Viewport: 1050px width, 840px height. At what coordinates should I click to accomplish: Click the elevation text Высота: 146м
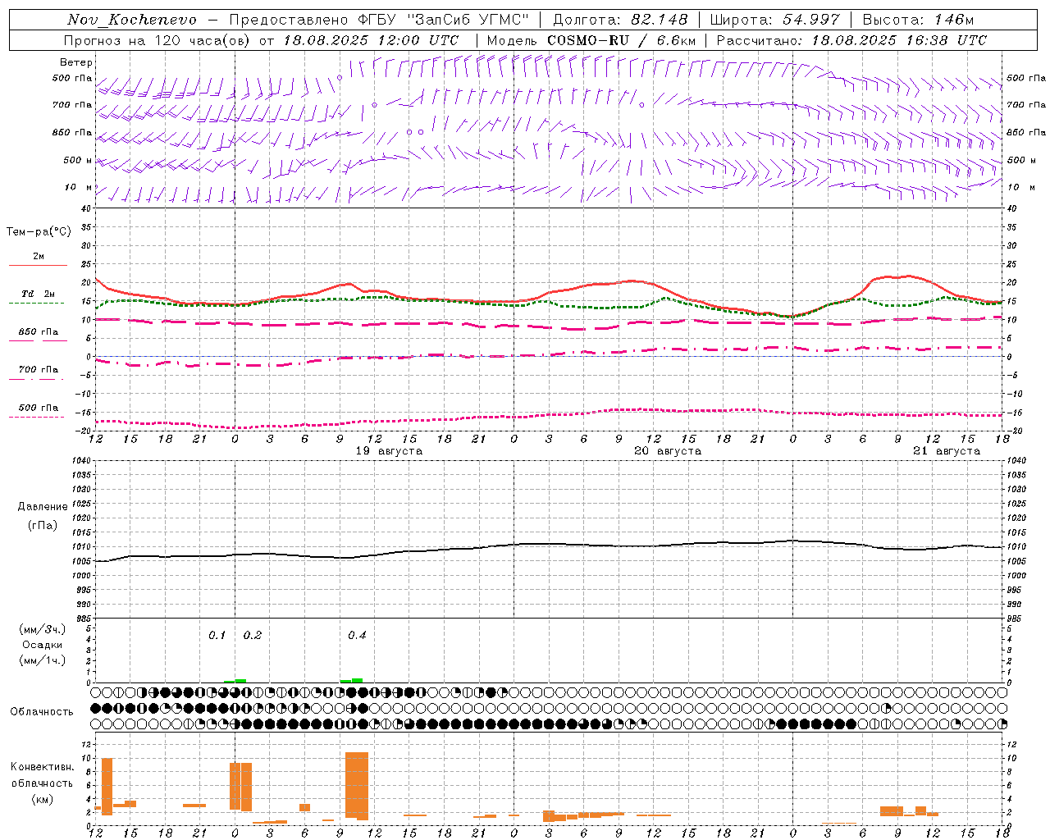(919, 20)
